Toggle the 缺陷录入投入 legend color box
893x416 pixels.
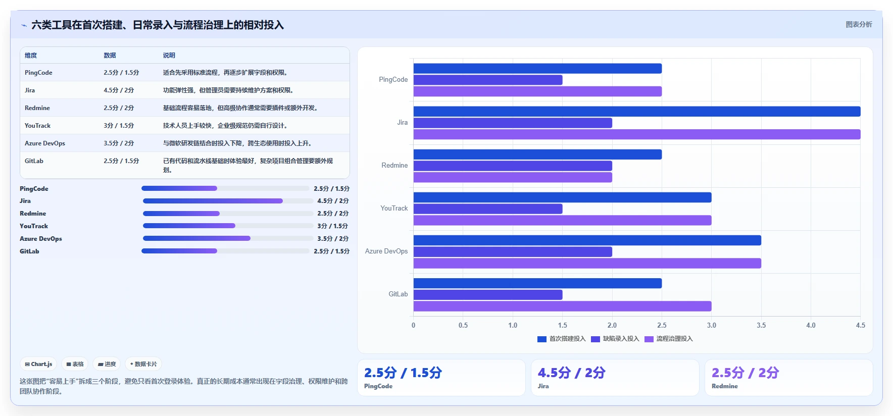(x=596, y=339)
